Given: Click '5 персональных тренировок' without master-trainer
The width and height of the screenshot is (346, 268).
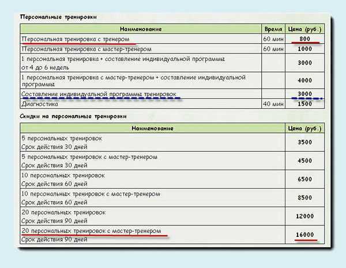Looking at the screenshot, I should coord(62,139).
